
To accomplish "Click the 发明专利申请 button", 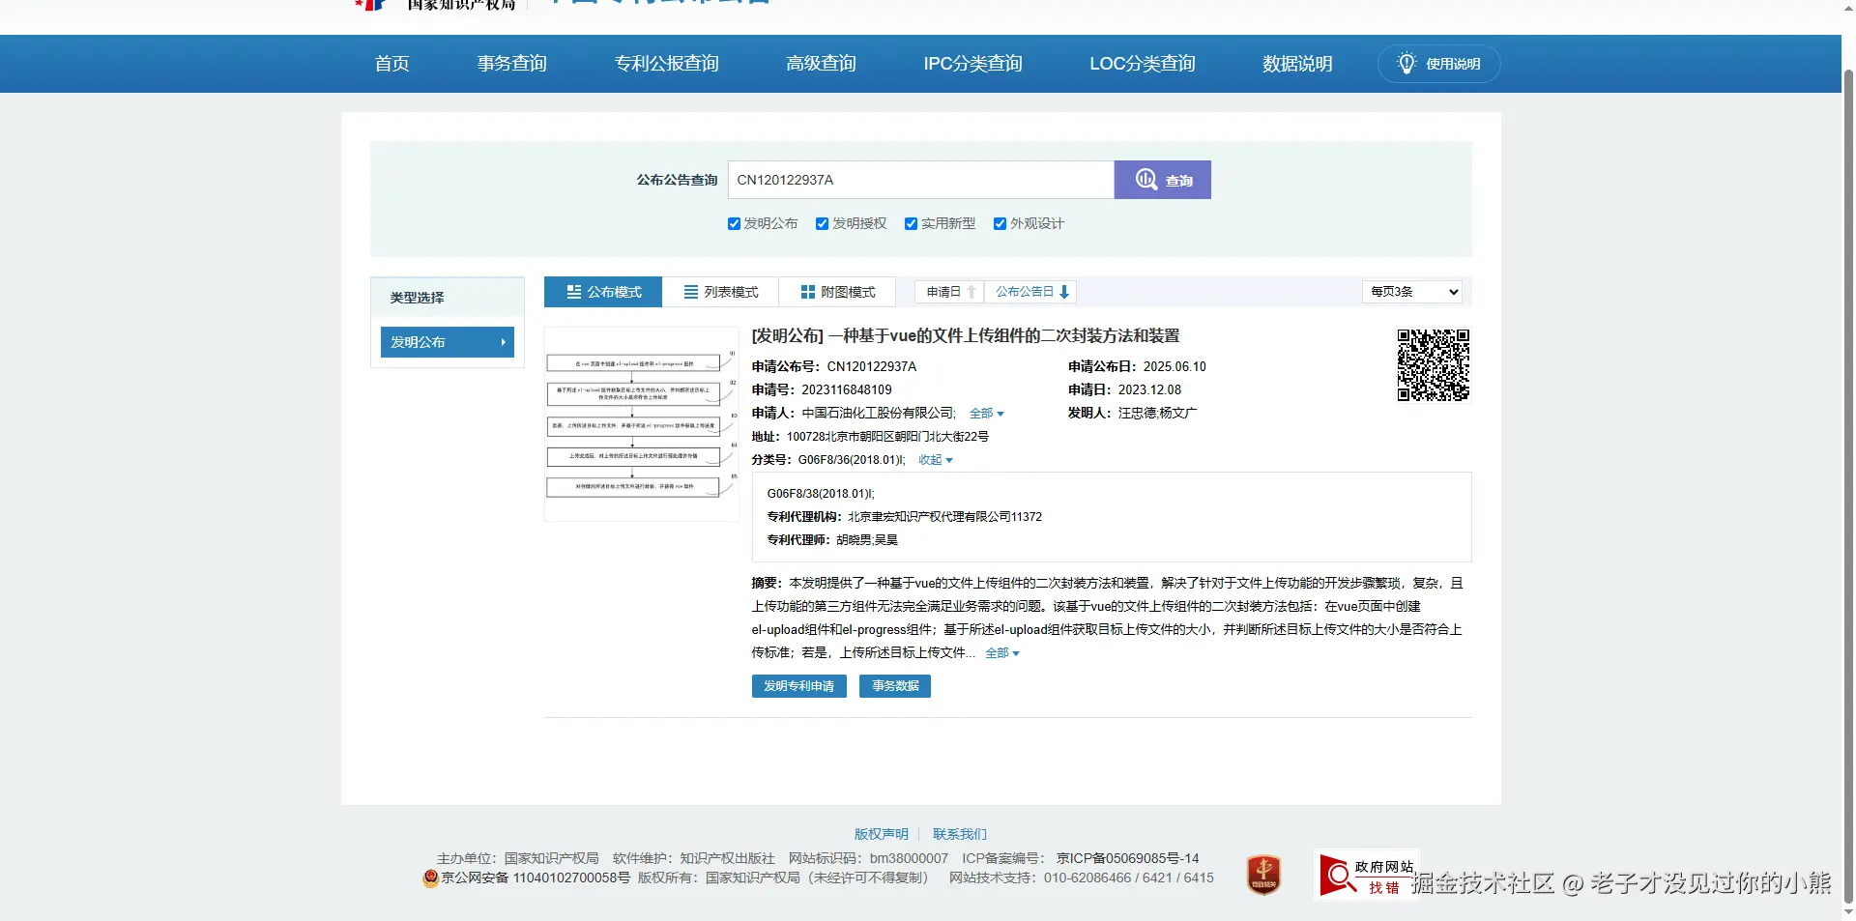I will click(x=798, y=686).
